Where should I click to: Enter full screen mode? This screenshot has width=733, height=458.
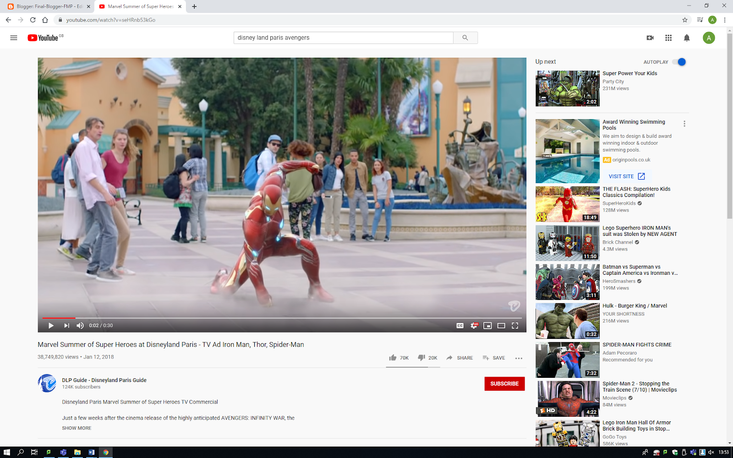click(515, 326)
